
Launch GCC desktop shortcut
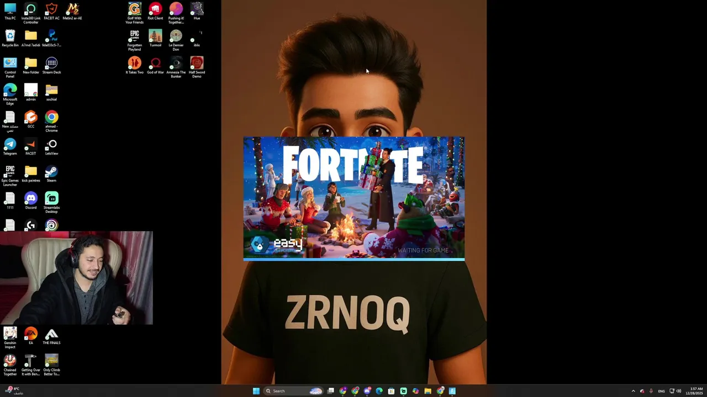(x=31, y=120)
